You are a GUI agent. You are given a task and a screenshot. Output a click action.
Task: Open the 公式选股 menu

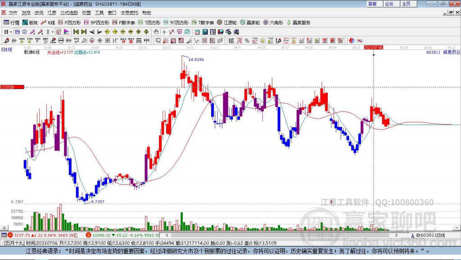[x=69, y=13]
